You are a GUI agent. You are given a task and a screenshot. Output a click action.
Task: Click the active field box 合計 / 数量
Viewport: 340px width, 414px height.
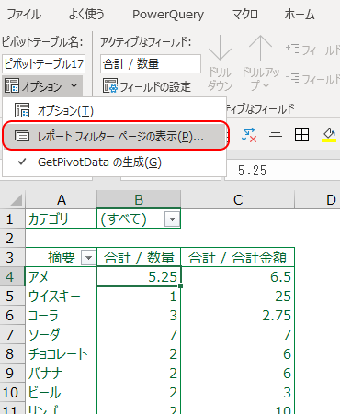click(x=151, y=64)
